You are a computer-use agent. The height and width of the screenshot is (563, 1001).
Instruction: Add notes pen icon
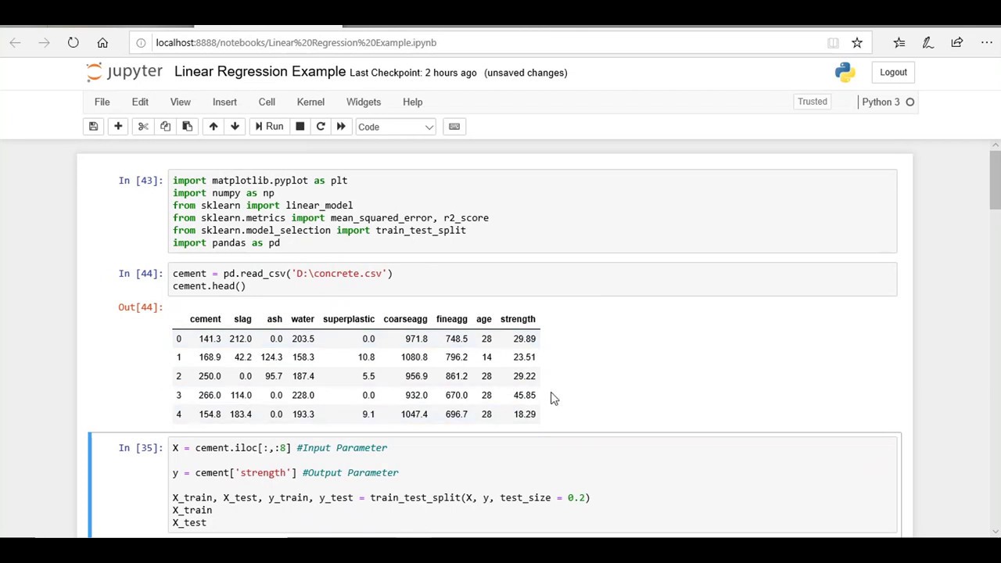coord(927,42)
